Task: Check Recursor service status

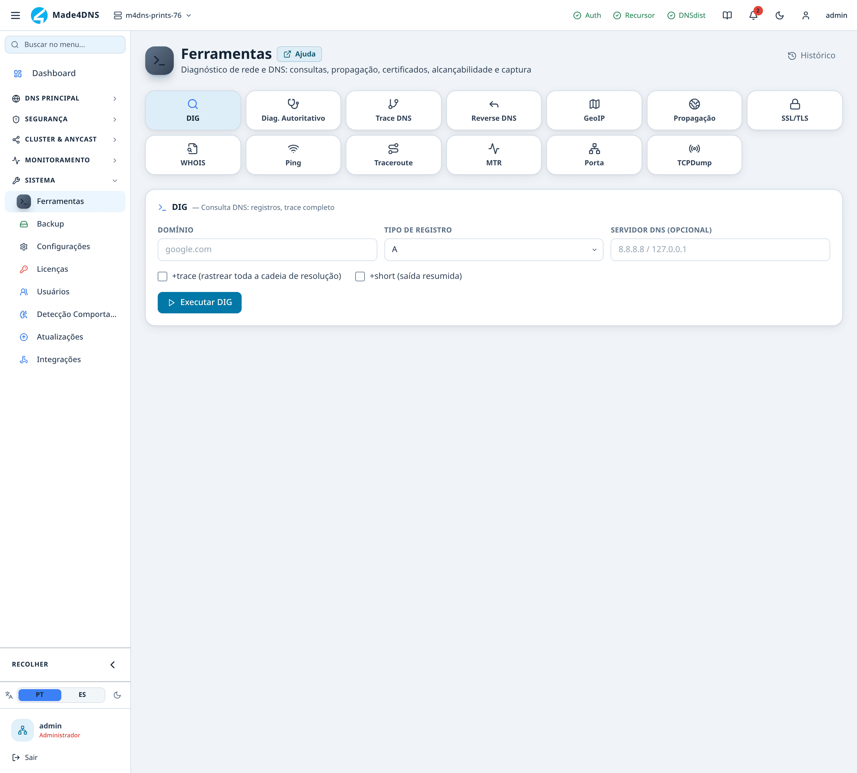Action: point(634,15)
